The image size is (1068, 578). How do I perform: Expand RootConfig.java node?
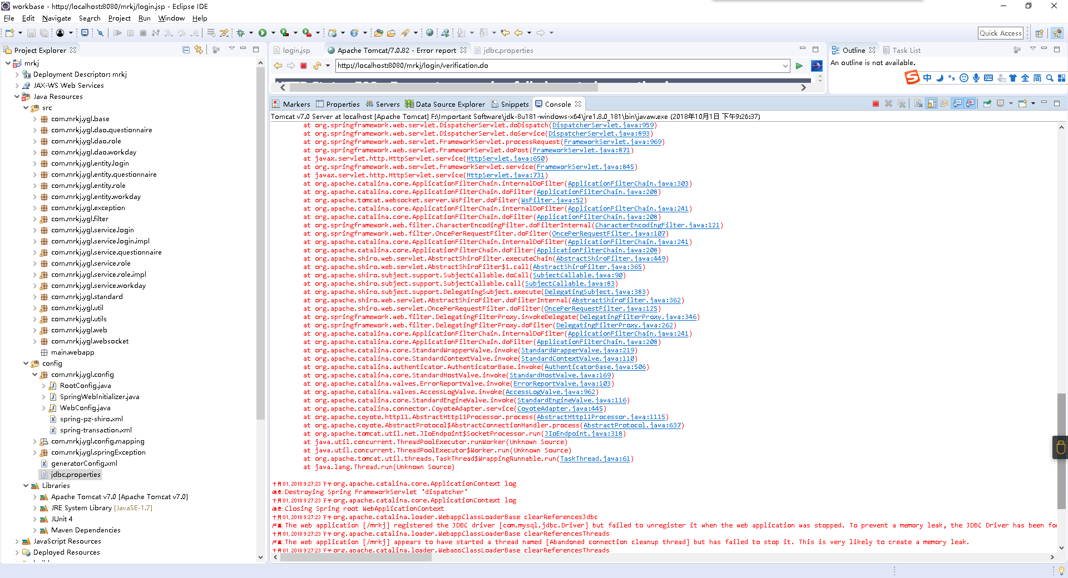click(43, 386)
